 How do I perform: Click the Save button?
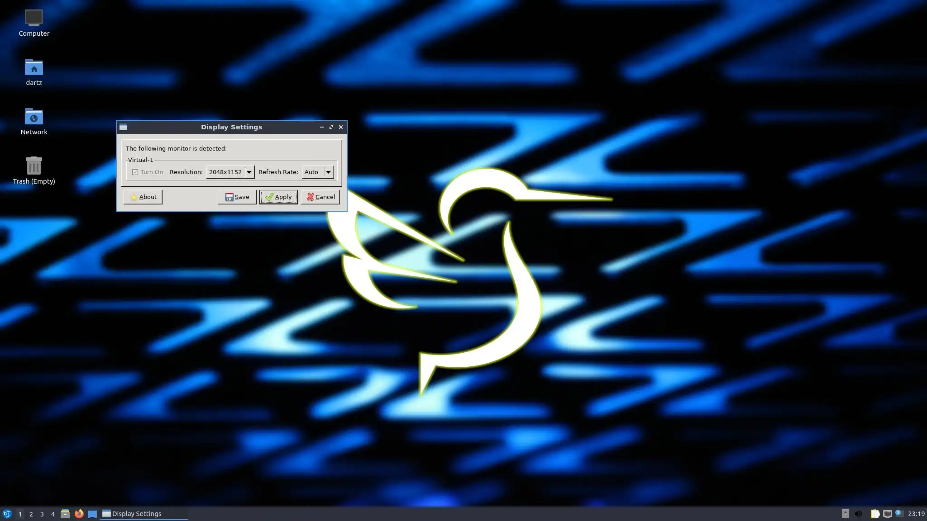point(237,197)
